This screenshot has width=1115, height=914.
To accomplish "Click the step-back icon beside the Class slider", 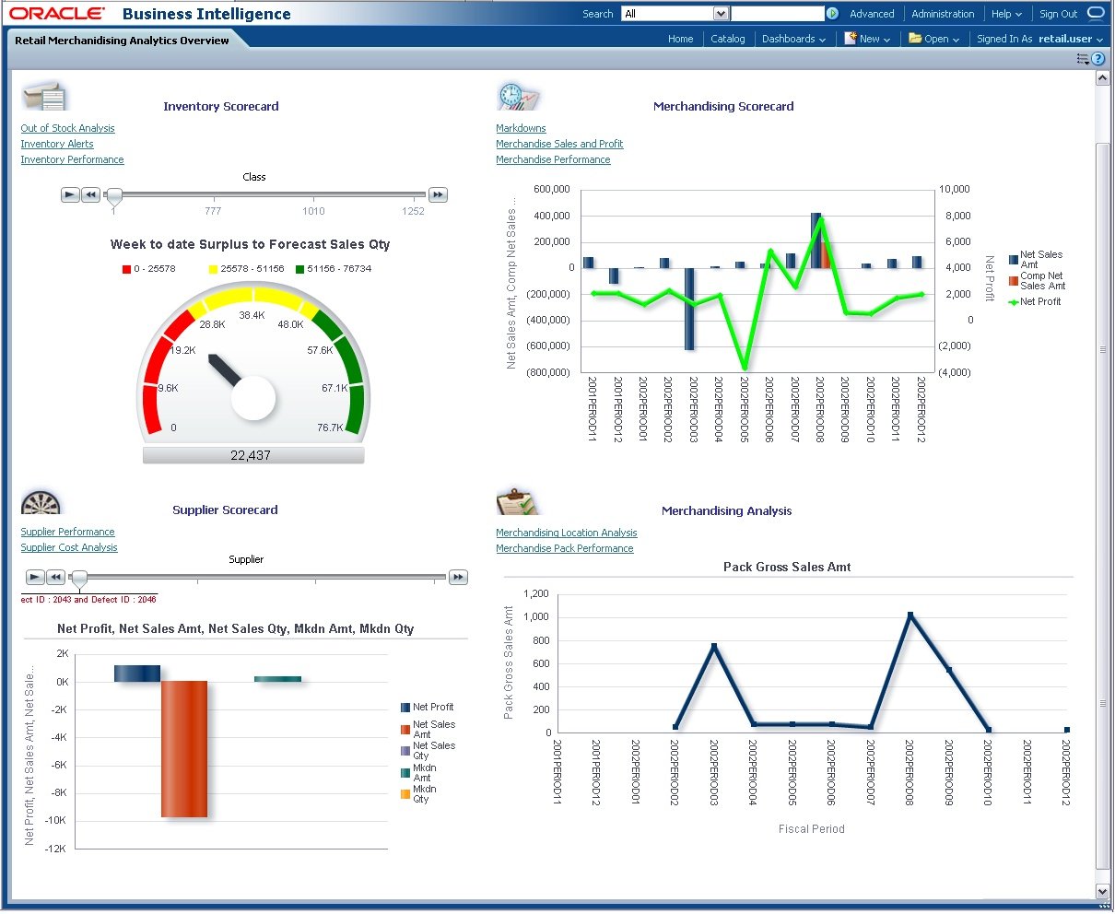I will click(90, 194).
